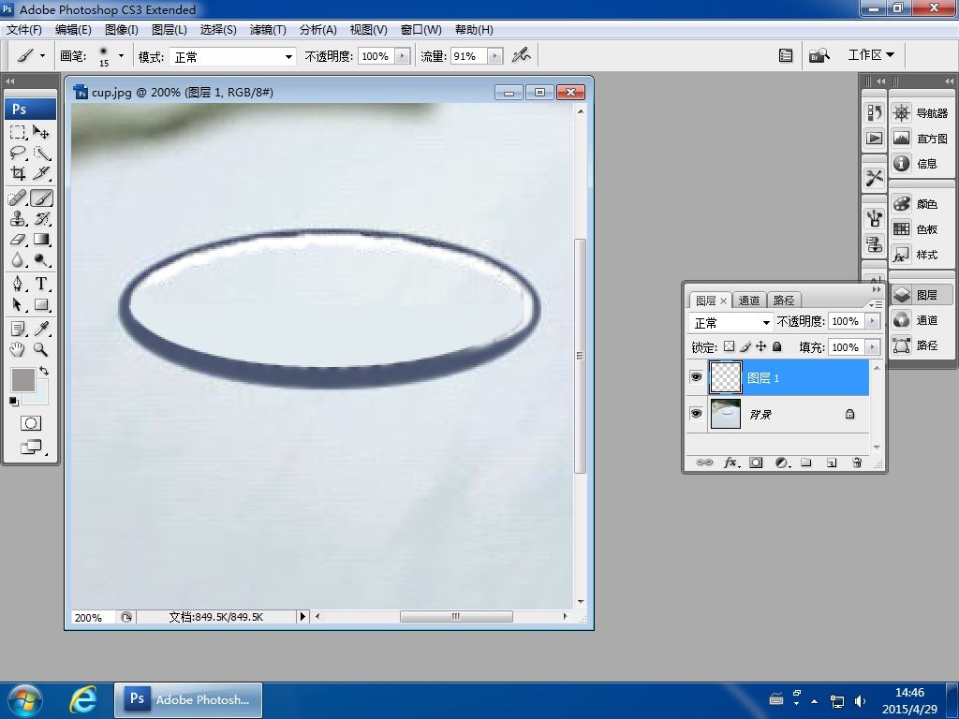Open the 流量 flow slider arrow

coord(495,56)
